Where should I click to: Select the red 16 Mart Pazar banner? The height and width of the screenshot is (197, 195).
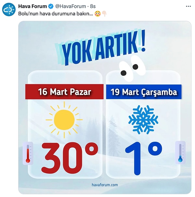[x=64, y=92]
